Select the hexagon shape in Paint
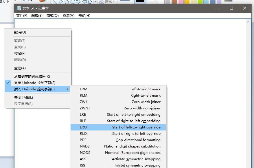This screenshot has width=254, height=168. pyautogui.click(x=73, y=2)
